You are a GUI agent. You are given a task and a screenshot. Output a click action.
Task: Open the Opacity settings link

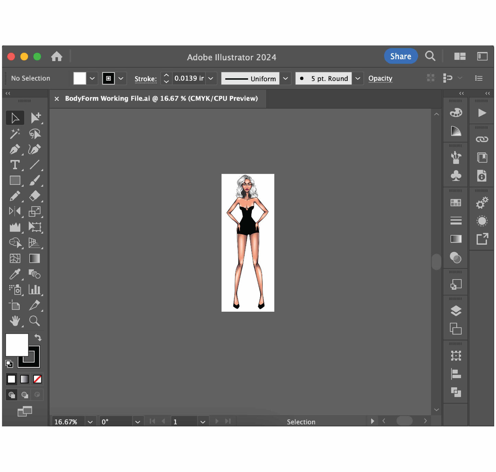point(380,79)
